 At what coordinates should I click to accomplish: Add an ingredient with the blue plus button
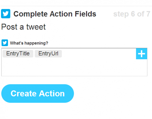142,54
